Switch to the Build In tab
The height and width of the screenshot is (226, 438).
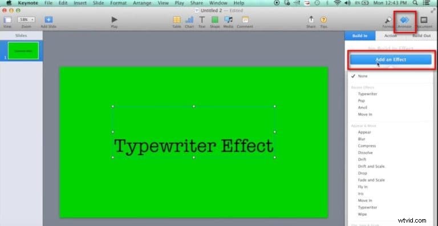click(360, 36)
